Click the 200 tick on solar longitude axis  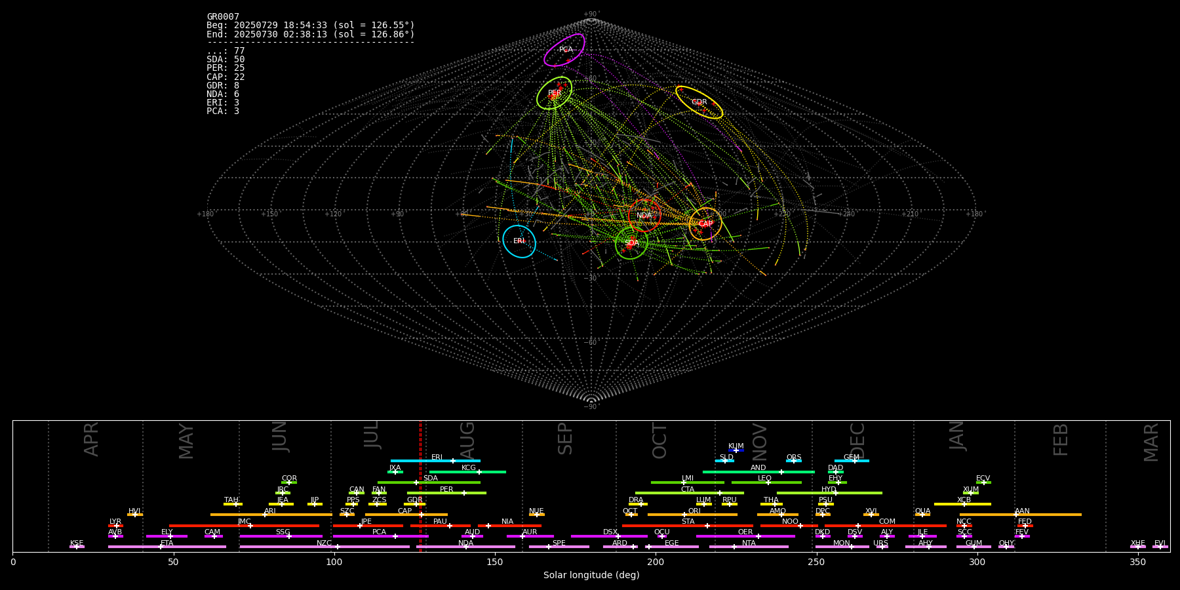tap(656, 562)
